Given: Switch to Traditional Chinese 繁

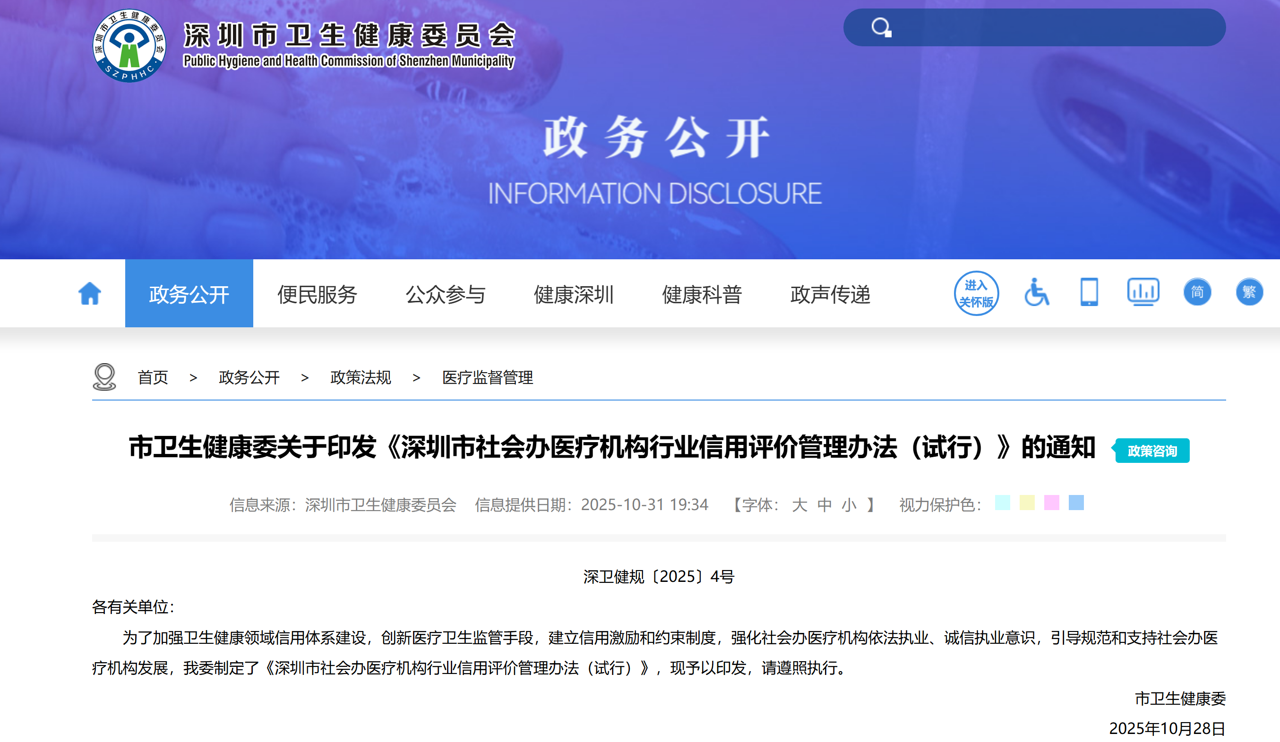Looking at the screenshot, I should click(x=1249, y=292).
